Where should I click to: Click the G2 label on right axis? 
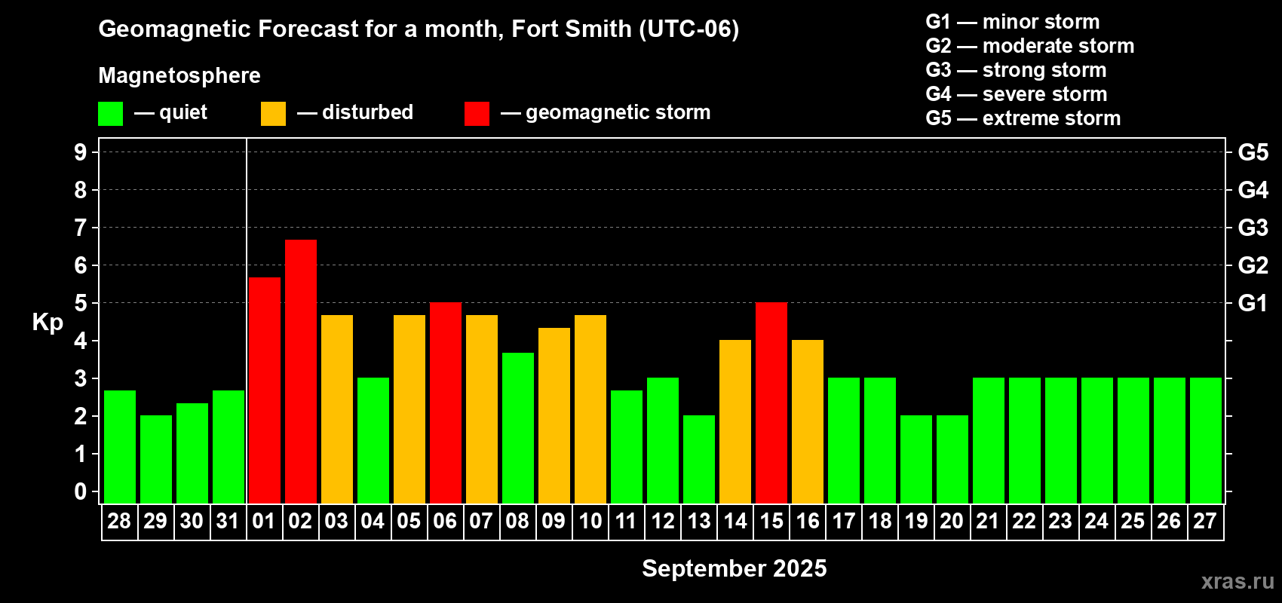pyautogui.click(x=1253, y=265)
